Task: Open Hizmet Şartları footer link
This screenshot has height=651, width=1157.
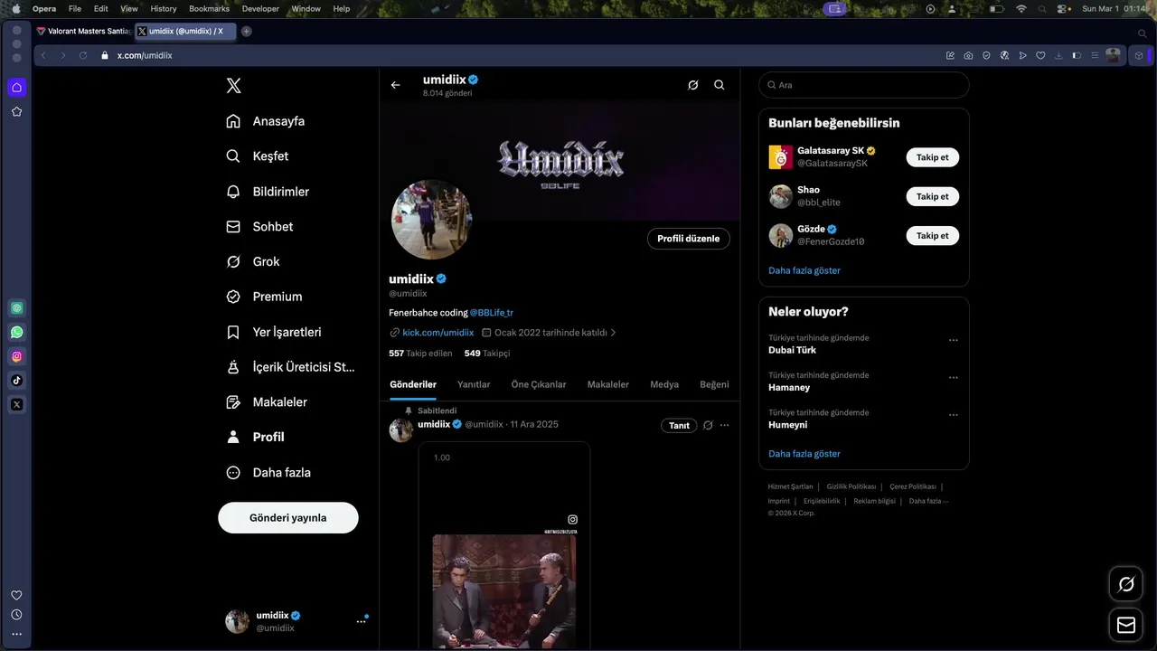Action: (790, 486)
